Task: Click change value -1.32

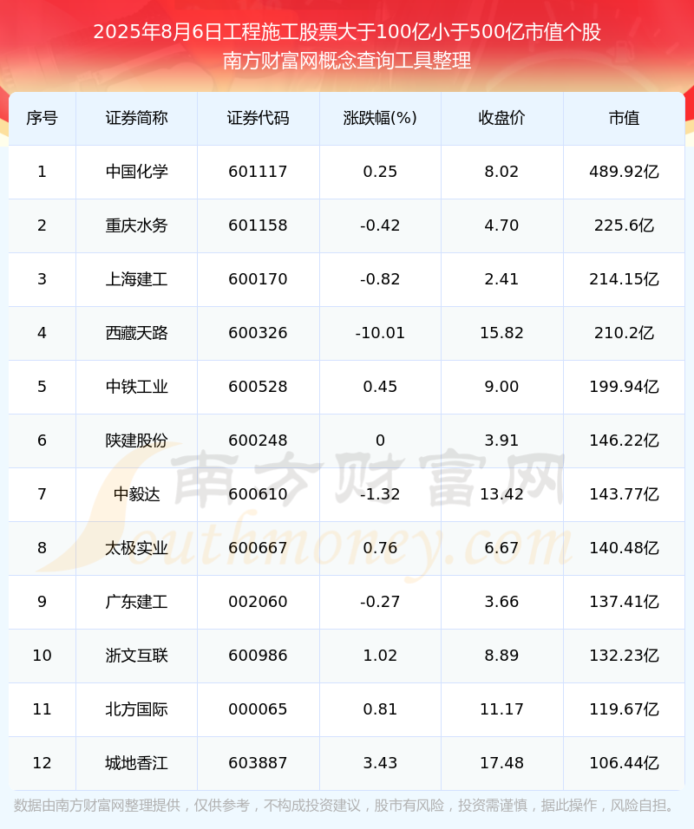Action: tap(380, 494)
